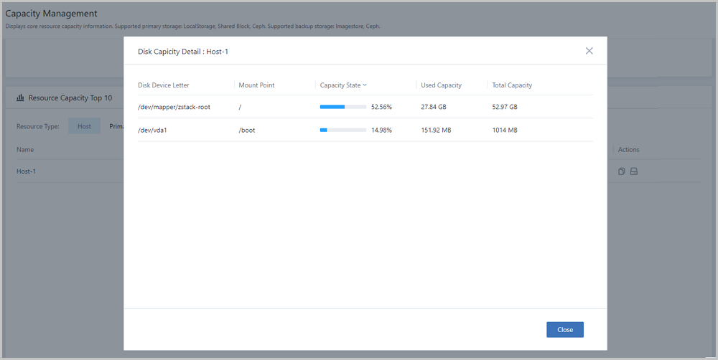Click the 52.97 GB total capacity value
718x360 pixels.
(505, 107)
